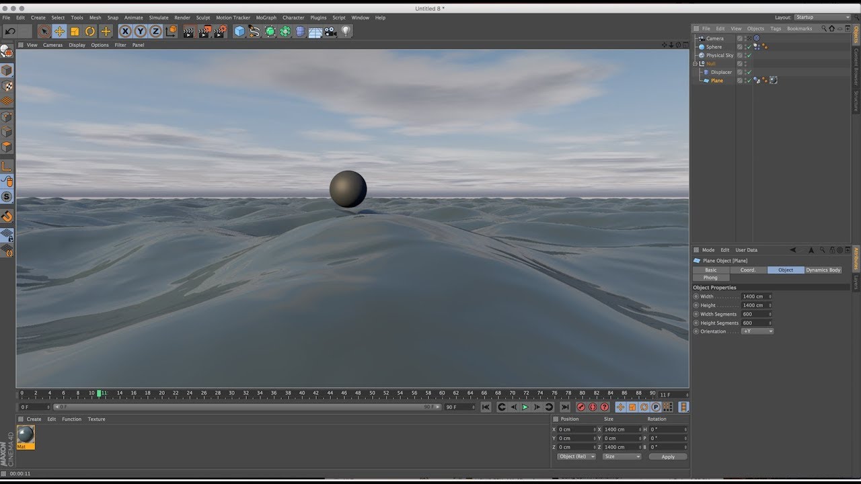Toggle the X axis lock
The image size is (861, 484).
[125, 31]
